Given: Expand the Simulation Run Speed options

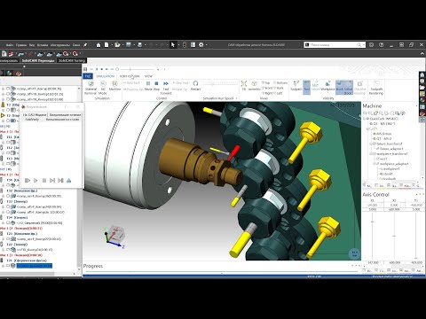Looking at the screenshot, I should click(236, 98).
